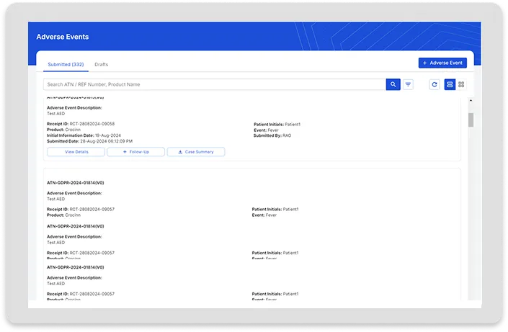Click the blue search magnifier icon
The height and width of the screenshot is (332, 508).
(393, 84)
